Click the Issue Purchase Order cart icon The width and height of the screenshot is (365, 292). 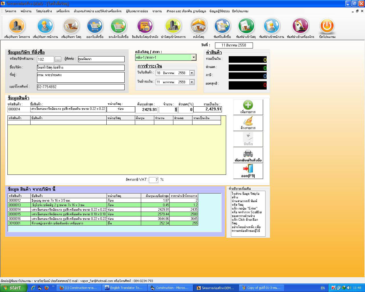pyautogui.click(x=95, y=26)
